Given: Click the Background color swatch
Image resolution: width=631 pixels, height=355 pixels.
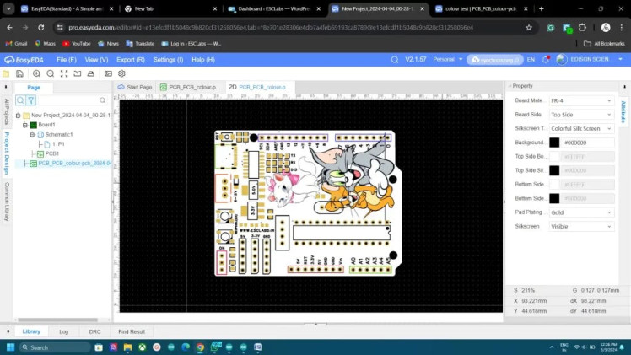Looking at the screenshot, I should coord(554,143).
